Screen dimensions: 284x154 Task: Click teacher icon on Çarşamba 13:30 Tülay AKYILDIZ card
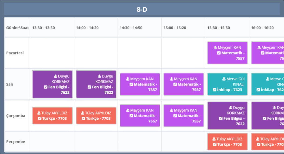(39, 113)
